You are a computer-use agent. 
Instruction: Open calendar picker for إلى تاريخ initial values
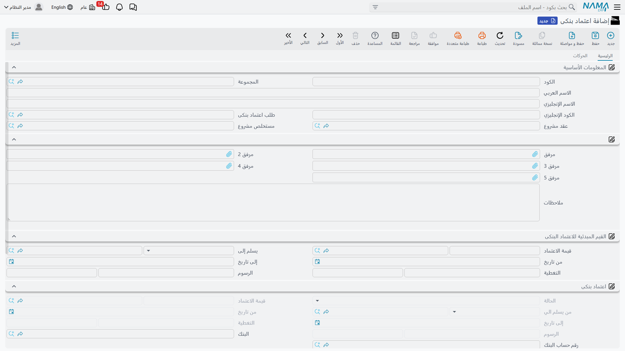[11, 262]
